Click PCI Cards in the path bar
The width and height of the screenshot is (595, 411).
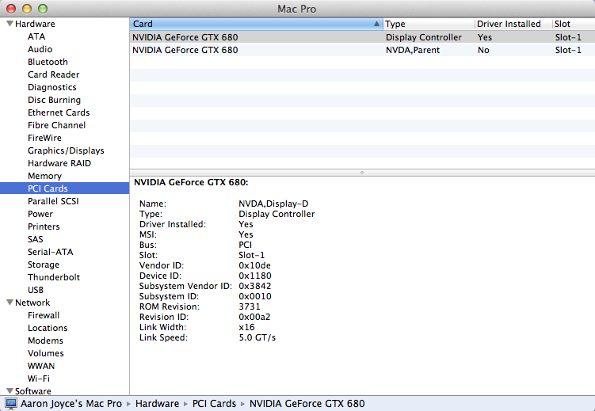pyautogui.click(x=214, y=404)
